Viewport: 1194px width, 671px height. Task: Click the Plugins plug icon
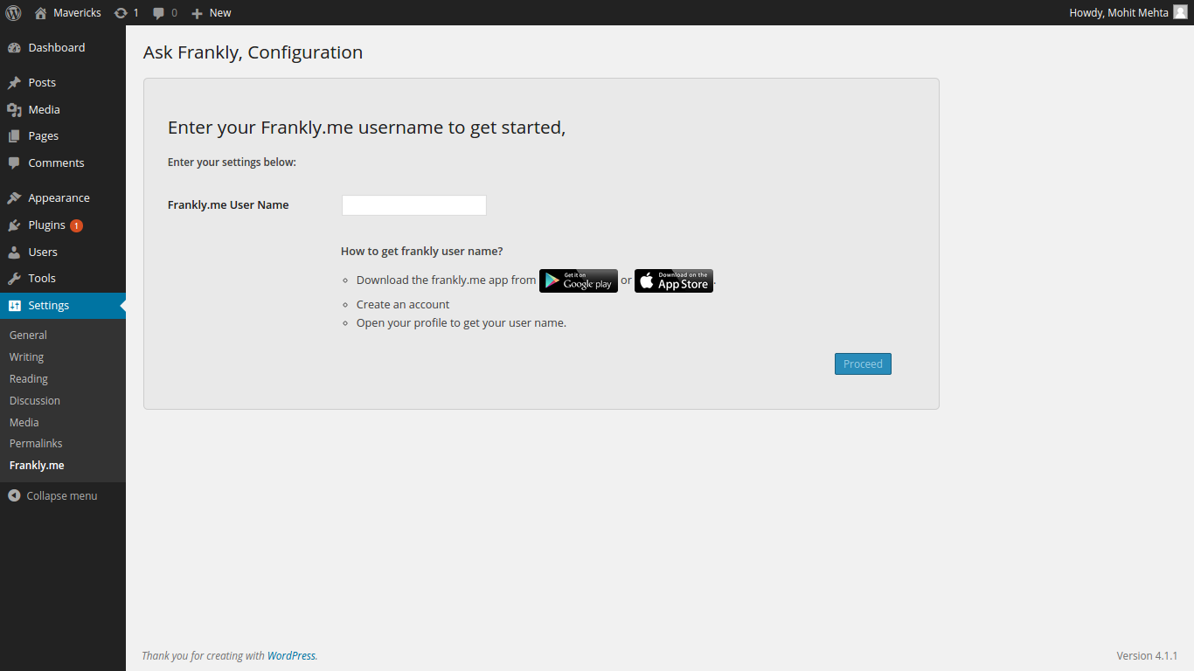point(14,225)
